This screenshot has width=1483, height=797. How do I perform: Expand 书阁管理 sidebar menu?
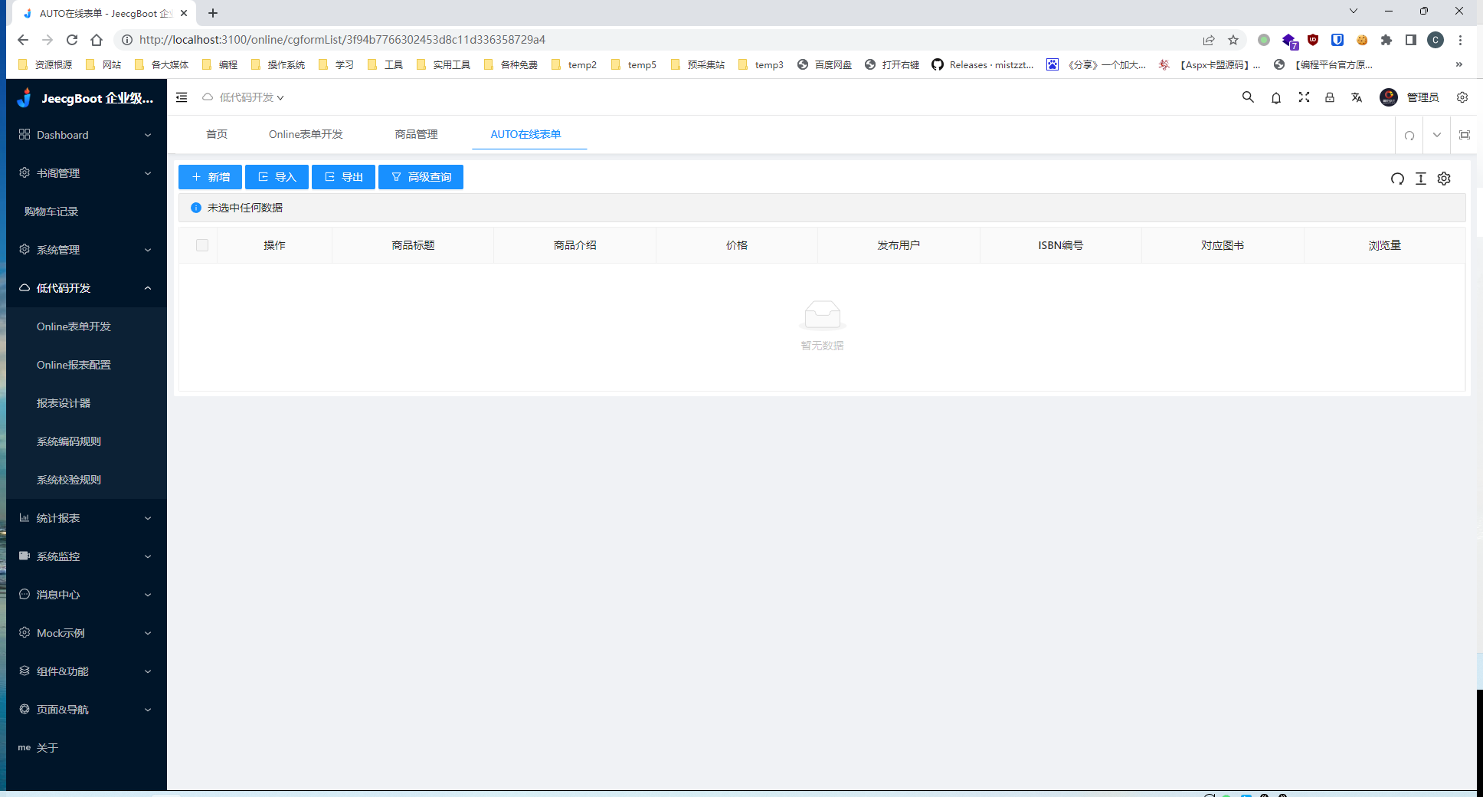tap(86, 173)
